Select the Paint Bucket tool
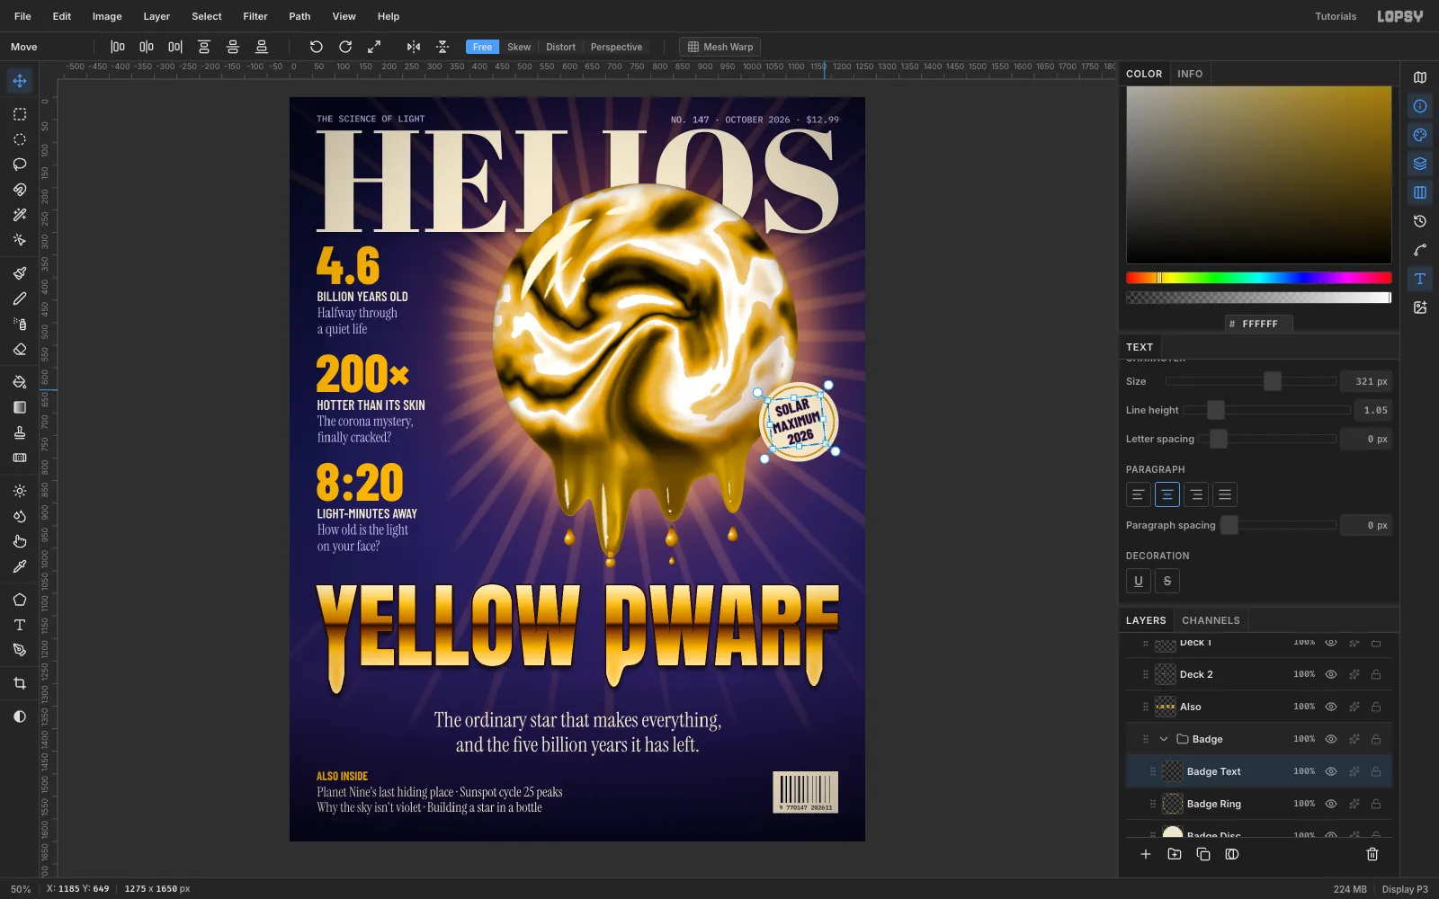The image size is (1439, 899). tap(19, 382)
